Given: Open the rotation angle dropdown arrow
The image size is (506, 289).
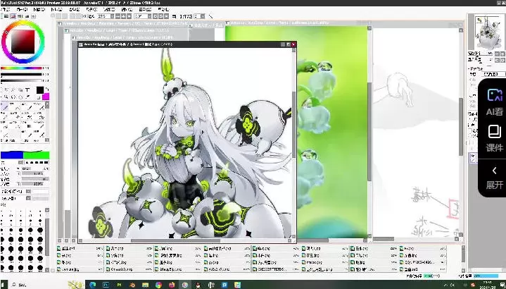Looking at the screenshot, I should [149, 16].
